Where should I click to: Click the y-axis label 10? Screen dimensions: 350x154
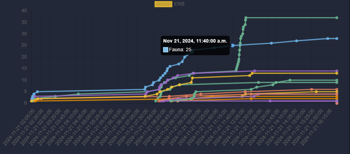pyautogui.click(x=24, y=80)
